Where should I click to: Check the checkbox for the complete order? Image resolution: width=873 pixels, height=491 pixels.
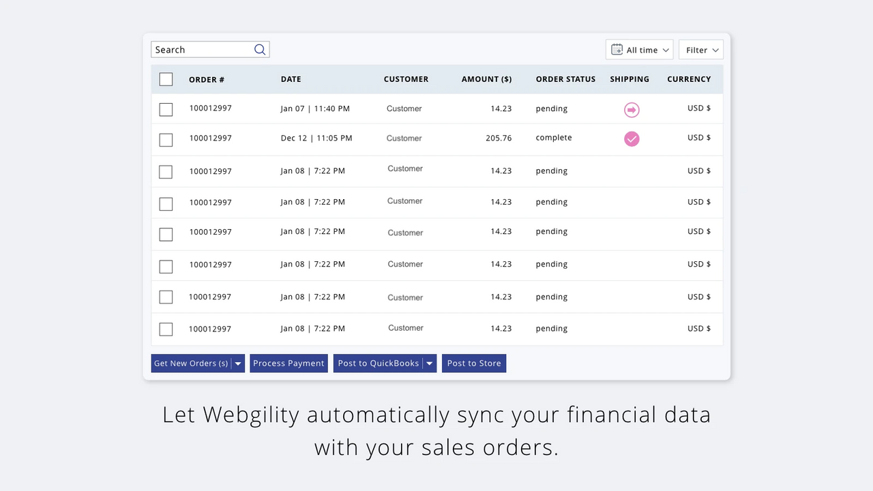(x=166, y=140)
